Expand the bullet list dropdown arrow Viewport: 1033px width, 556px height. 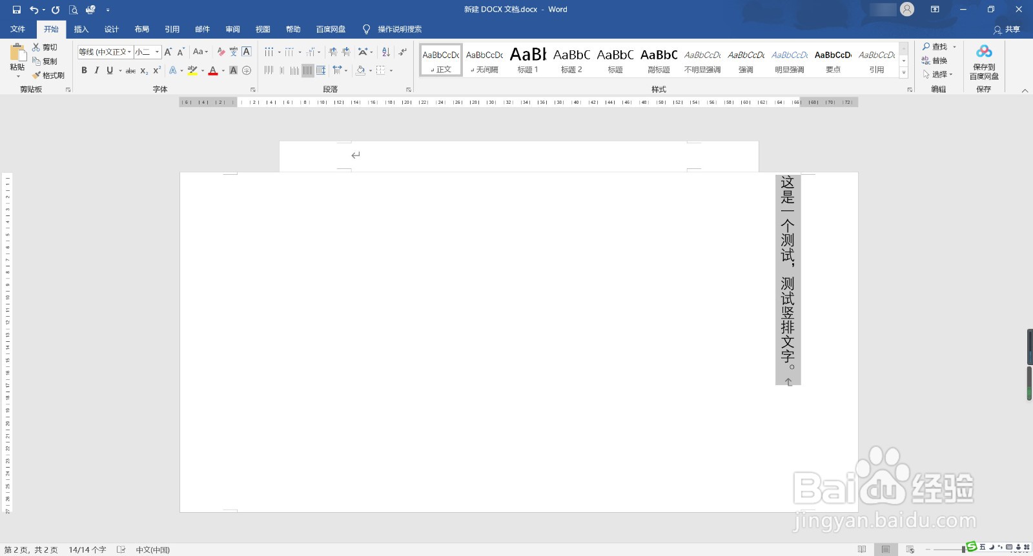tap(280, 52)
